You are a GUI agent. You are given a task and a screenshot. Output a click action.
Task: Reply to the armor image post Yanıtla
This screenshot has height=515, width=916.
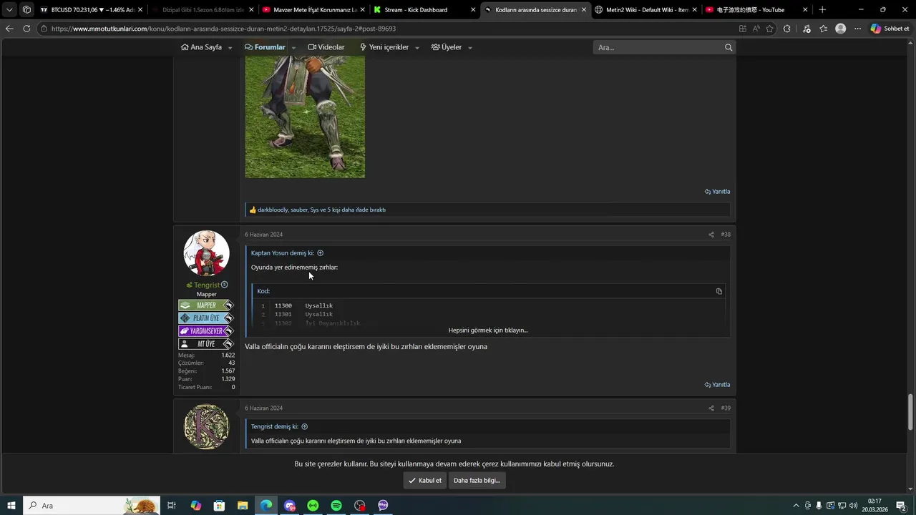pyautogui.click(x=718, y=192)
